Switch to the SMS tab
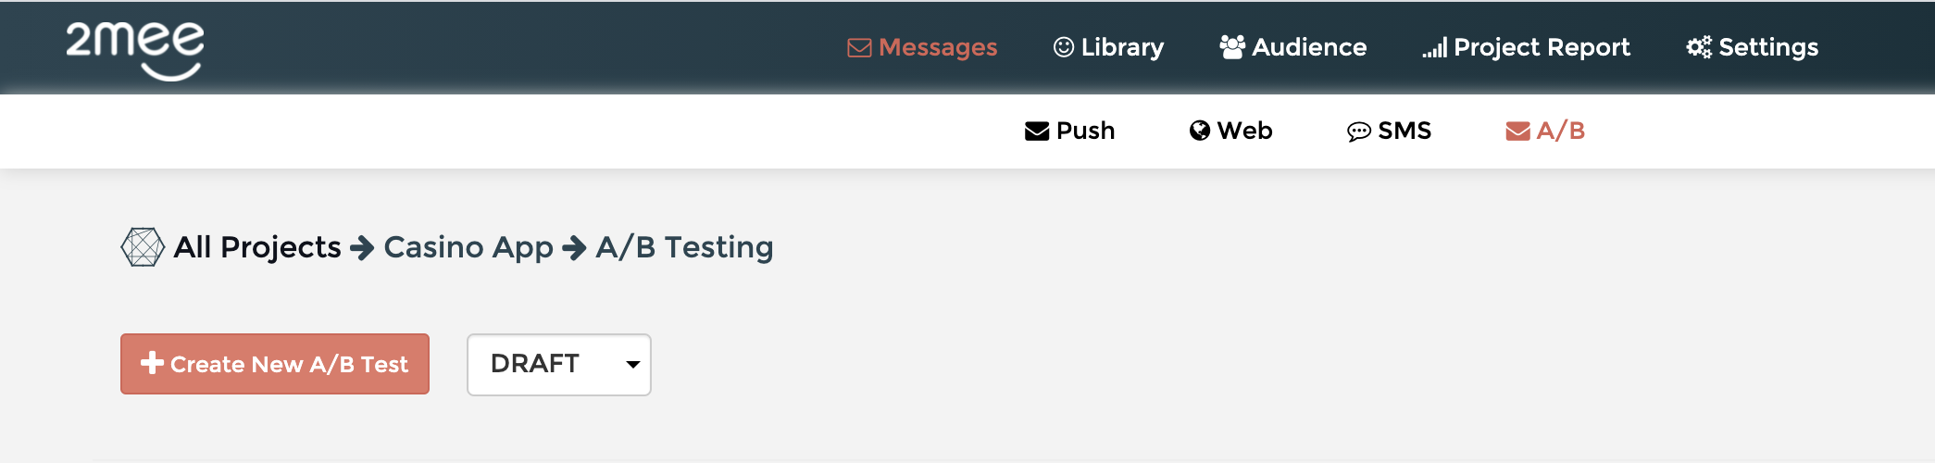The width and height of the screenshot is (1935, 463). point(1404,131)
